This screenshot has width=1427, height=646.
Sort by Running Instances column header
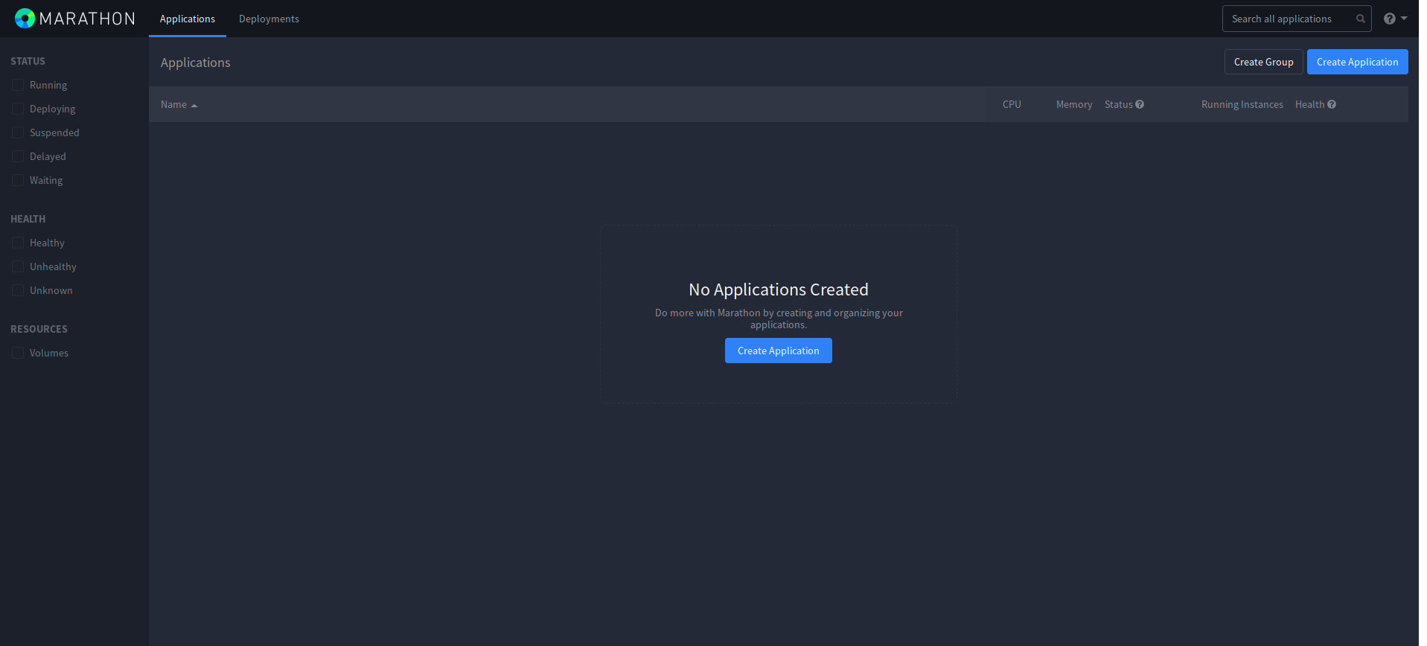[1242, 104]
